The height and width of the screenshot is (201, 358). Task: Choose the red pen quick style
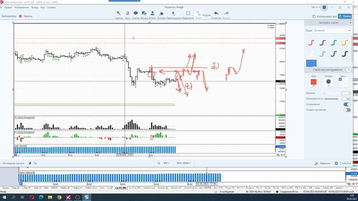(x=311, y=42)
